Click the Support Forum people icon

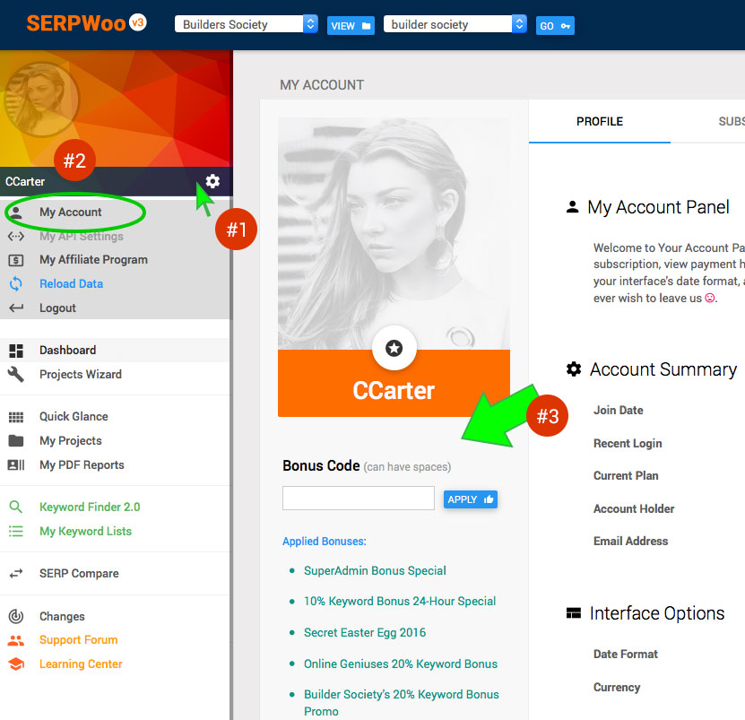point(16,640)
